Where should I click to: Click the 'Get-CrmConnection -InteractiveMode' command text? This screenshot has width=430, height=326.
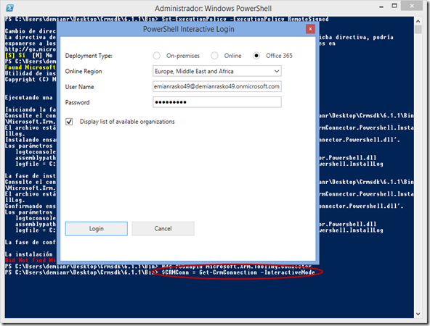point(257,272)
